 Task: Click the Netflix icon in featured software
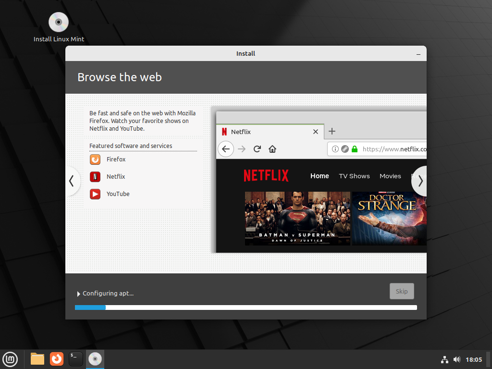tap(94, 176)
